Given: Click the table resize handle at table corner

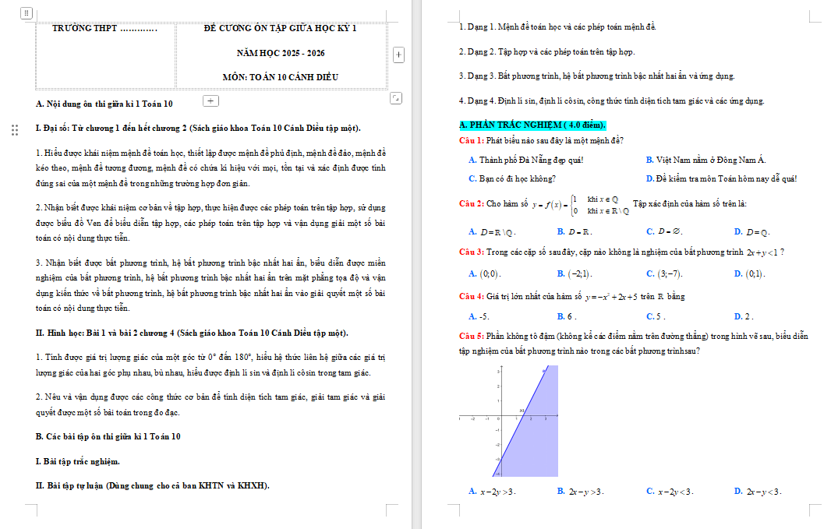Looking at the screenshot, I should pos(395,98).
